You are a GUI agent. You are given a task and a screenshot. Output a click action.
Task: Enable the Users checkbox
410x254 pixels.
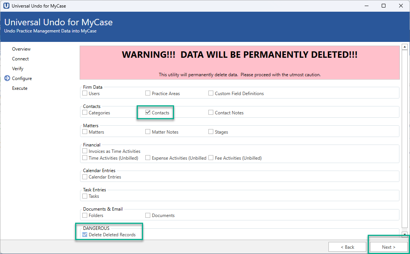tap(85, 93)
